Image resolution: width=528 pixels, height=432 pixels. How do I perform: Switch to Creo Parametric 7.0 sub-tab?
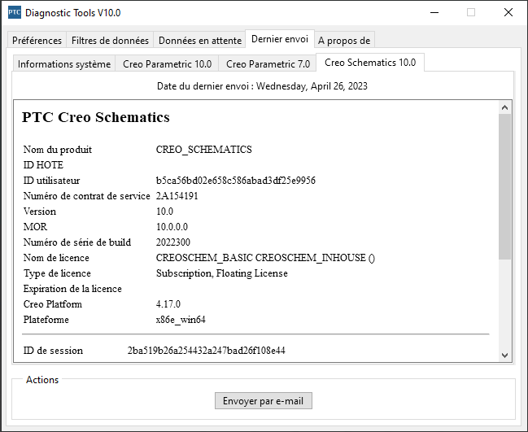click(268, 64)
